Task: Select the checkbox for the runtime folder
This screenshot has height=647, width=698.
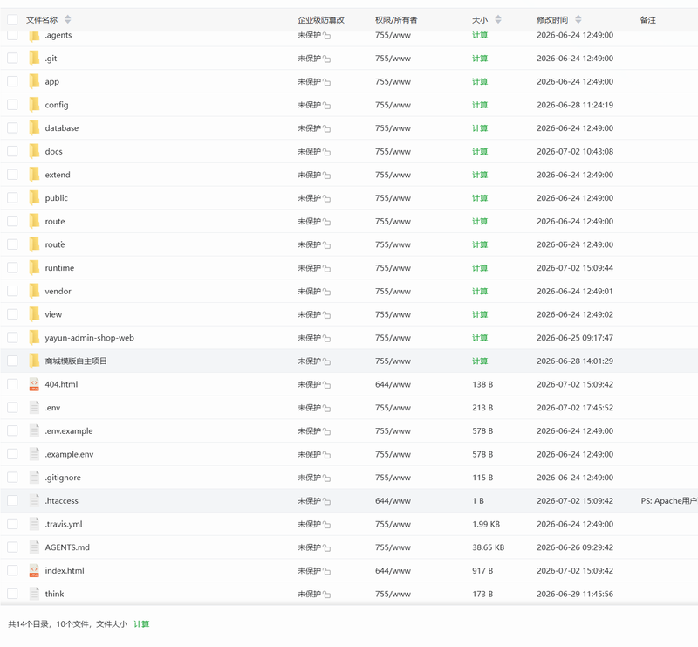Action: [12, 267]
